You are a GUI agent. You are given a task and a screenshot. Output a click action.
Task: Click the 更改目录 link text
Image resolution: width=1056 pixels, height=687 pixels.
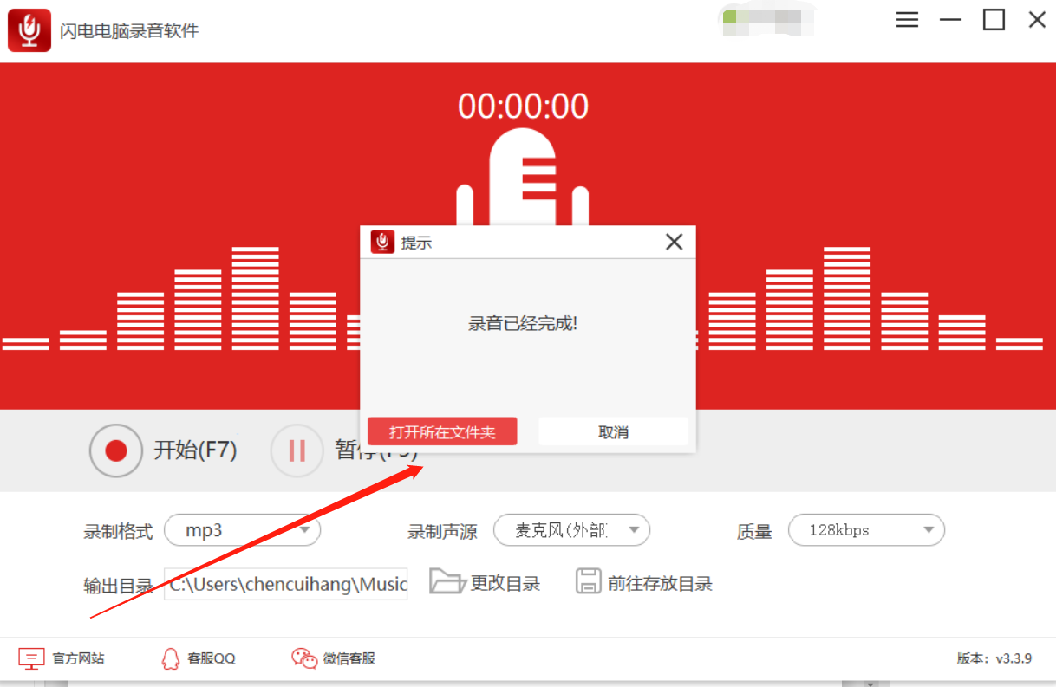(x=505, y=584)
